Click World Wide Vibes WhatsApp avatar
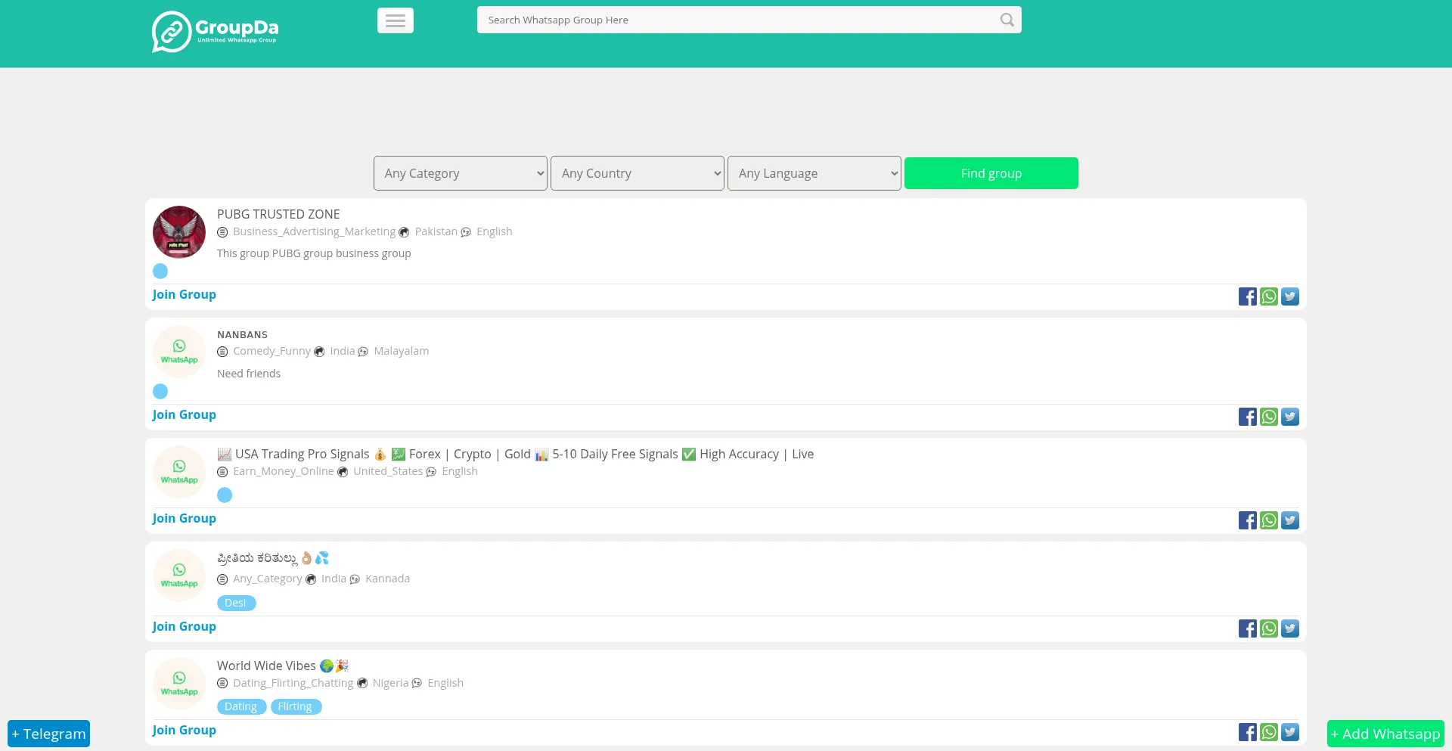Viewport: 1452px width, 751px height. tap(179, 684)
